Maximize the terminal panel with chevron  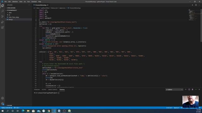196,89
